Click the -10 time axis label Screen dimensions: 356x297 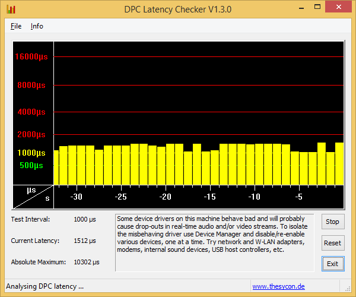pyautogui.click(x=255, y=197)
